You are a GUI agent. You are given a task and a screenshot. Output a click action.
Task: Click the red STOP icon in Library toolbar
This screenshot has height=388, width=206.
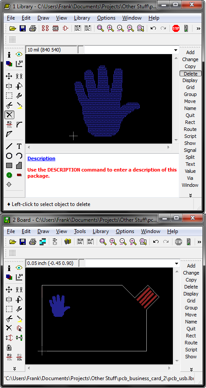[176, 28]
